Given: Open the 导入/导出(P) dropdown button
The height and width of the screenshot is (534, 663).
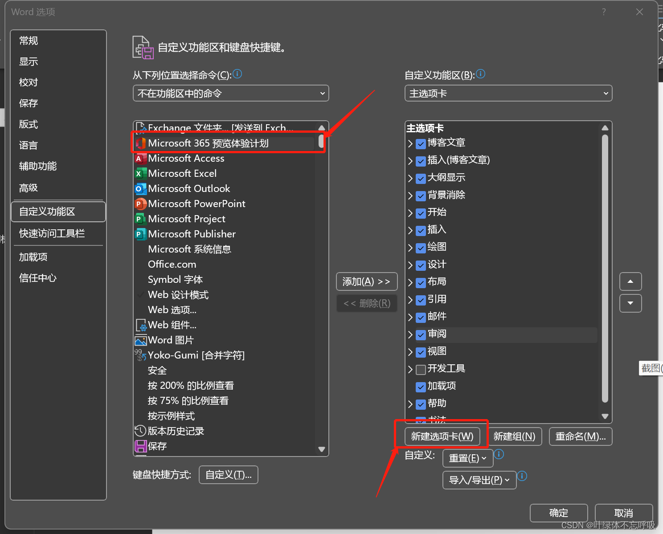Looking at the screenshot, I should click(479, 480).
